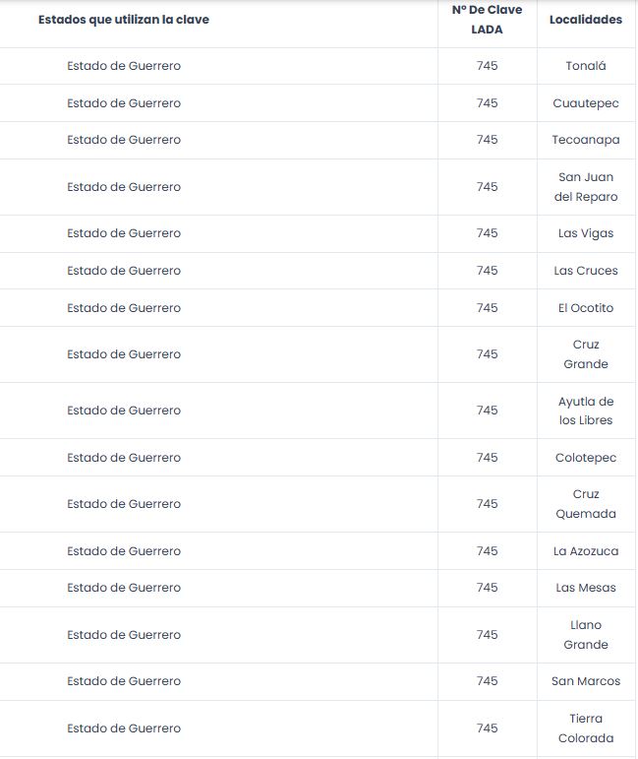Image resolution: width=638 pixels, height=759 pixels.
Task: Click the 'San Juan del Reparo' cell
Action: [586, 187]
